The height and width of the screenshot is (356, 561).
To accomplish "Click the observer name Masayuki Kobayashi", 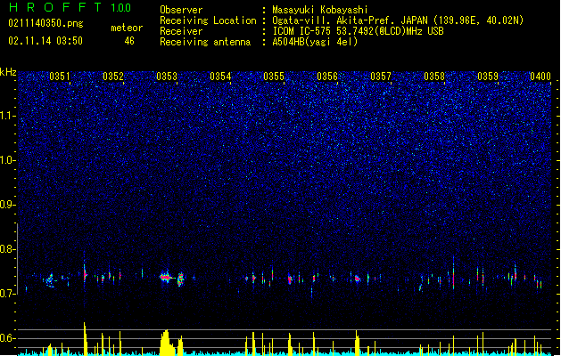I will pos(320,10).
